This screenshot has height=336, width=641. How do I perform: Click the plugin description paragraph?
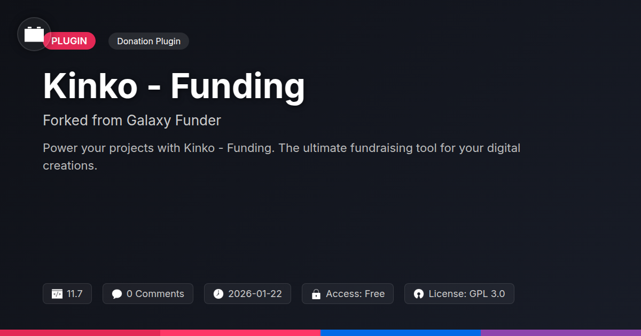281,156
